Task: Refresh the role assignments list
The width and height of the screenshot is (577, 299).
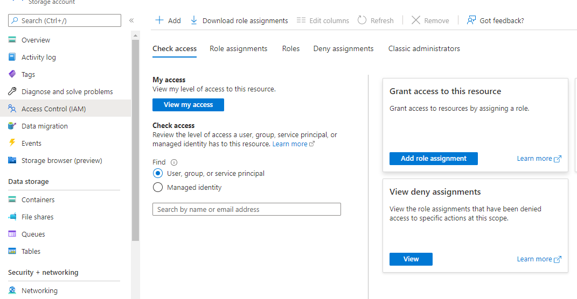Action: click(376, 20)
